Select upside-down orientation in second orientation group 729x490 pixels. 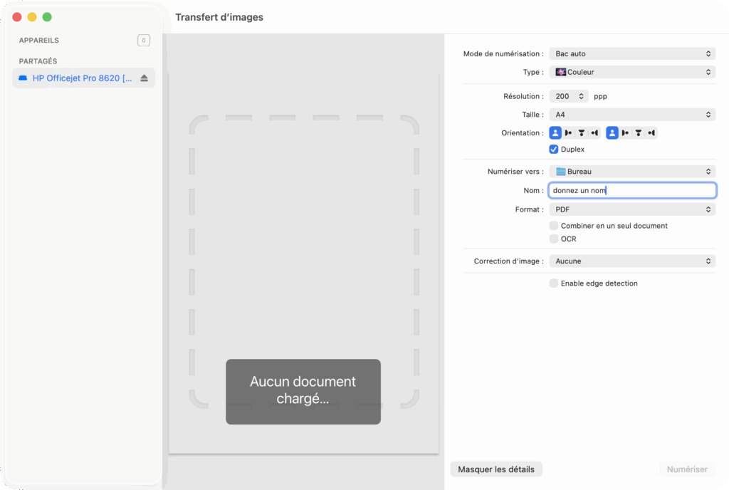point(638,133)
